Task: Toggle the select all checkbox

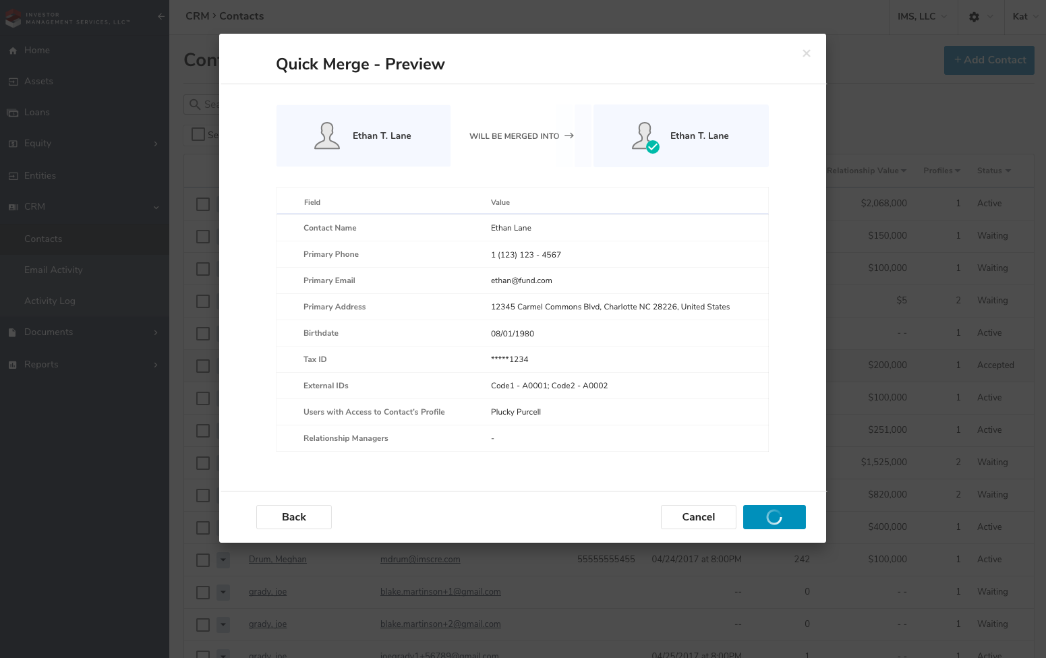Action: pos(198,134)
